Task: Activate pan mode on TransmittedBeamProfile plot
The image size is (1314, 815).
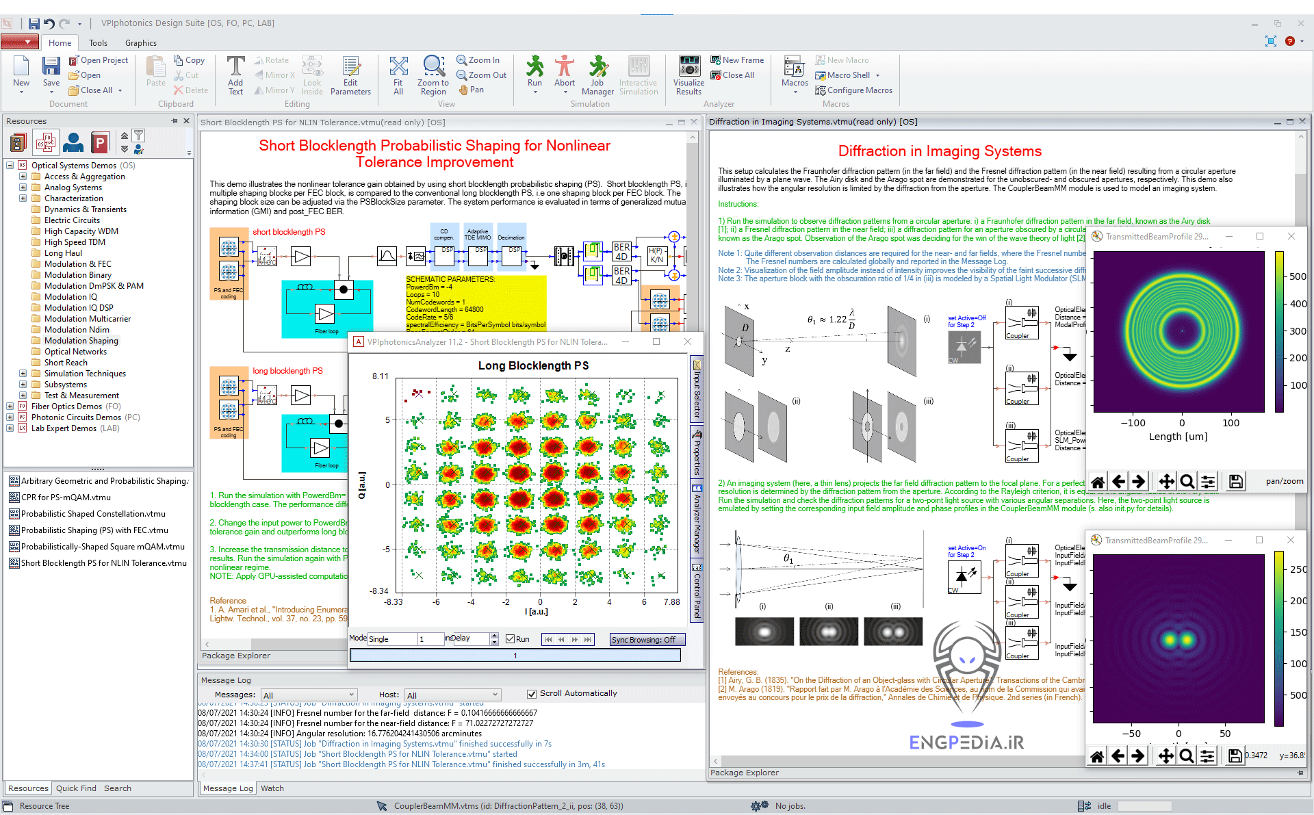Action: pyautogui.click(x=1166, y=481)
